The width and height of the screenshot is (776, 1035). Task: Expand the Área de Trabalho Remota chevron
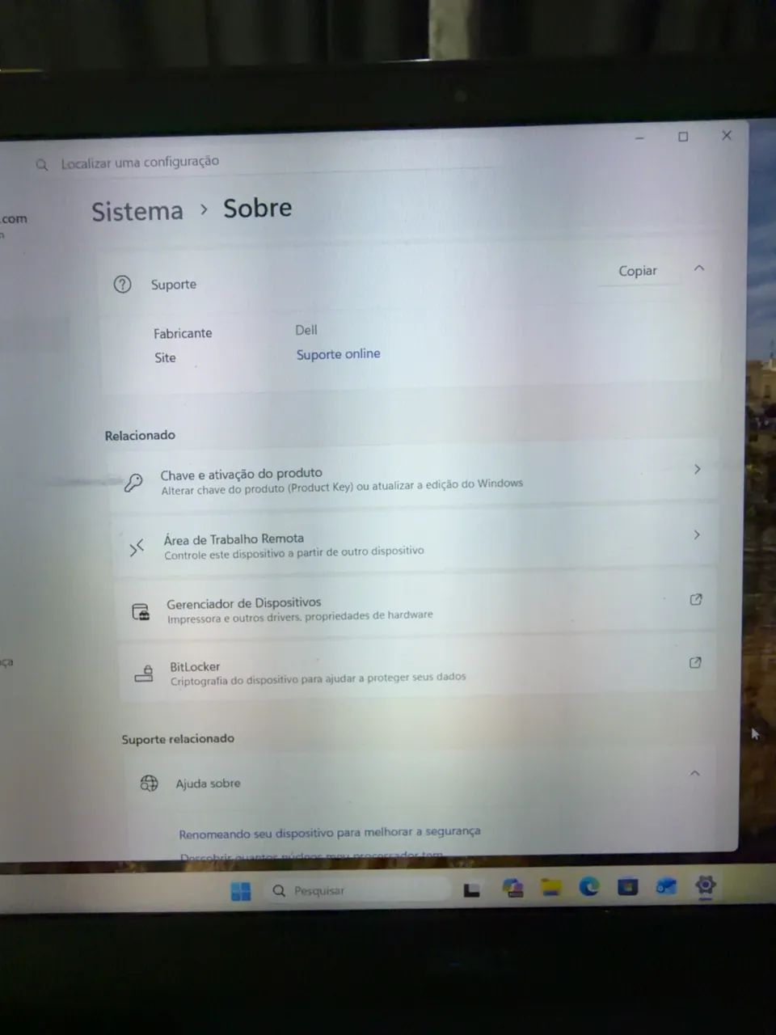click(x=696, y=534)
